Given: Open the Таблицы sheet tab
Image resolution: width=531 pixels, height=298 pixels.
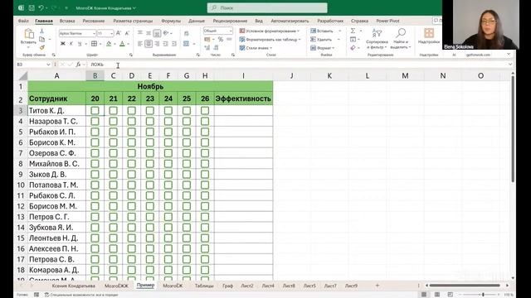Looking at the screenshot, I should point(204,286).
